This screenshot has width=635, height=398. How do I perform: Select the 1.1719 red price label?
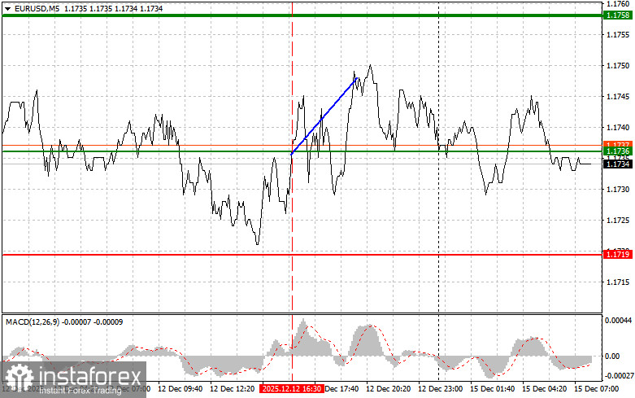point(618,254)
